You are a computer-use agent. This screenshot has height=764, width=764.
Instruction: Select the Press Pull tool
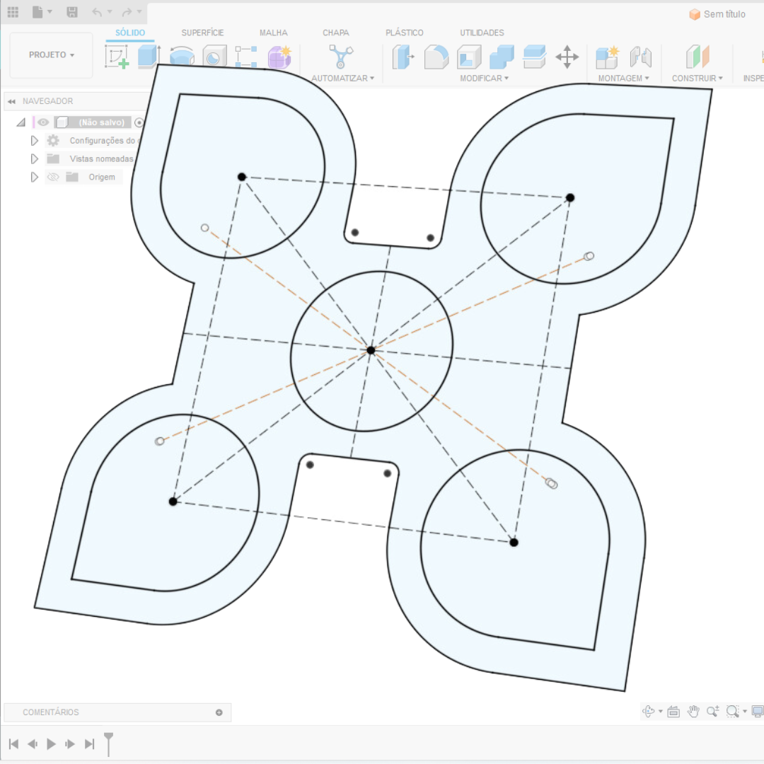point(403,57)
